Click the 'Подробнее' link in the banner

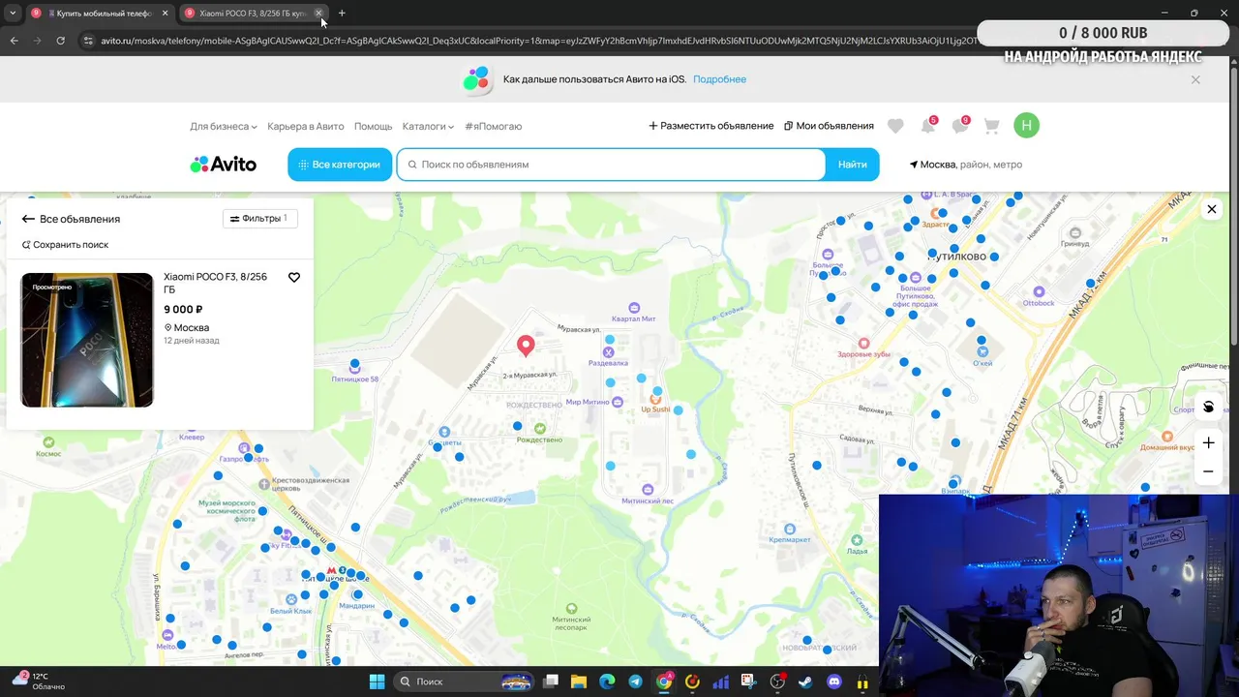pyautogui.click(x=719, y=79)
